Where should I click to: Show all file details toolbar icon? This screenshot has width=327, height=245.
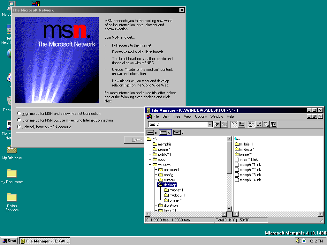pos(242,124)
